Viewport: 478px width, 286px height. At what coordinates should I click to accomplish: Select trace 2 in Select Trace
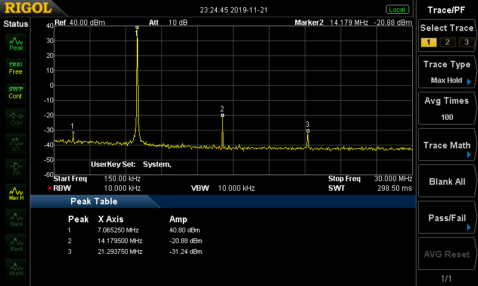pyautogui.click(x=446, y=42)
